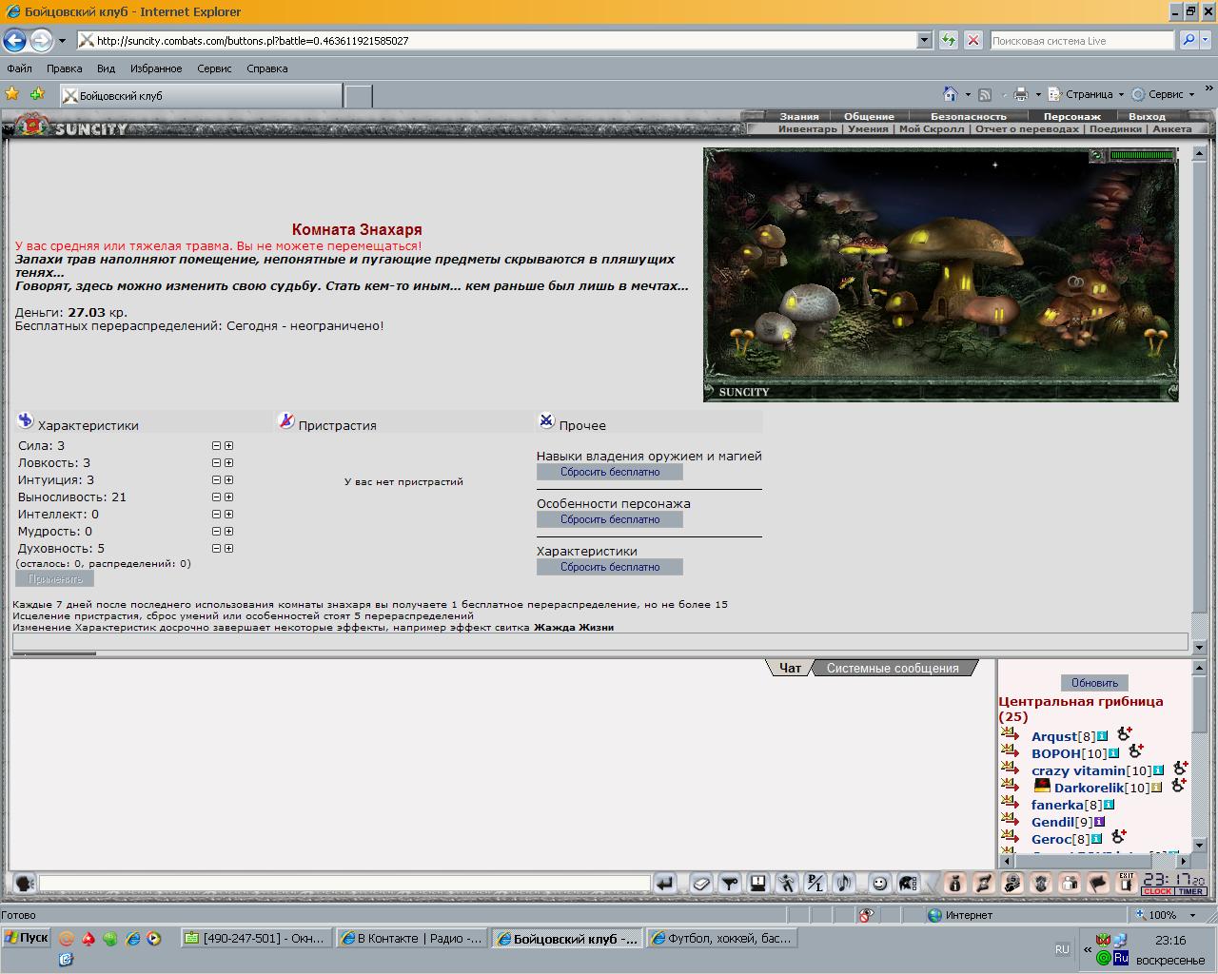Open the recent pages dropdown arrow

point(62,41)
